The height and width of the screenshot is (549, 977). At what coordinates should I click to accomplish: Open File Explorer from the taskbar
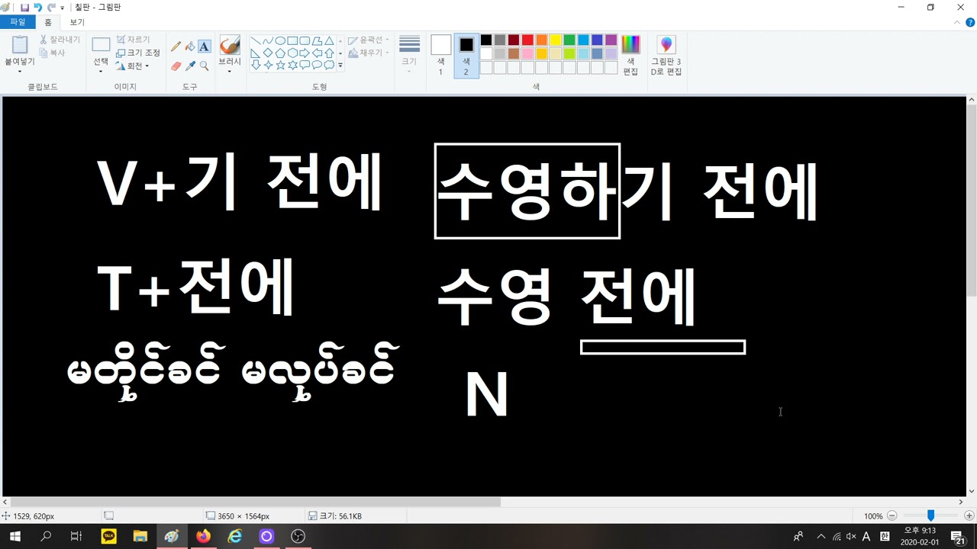coord(140,537)
